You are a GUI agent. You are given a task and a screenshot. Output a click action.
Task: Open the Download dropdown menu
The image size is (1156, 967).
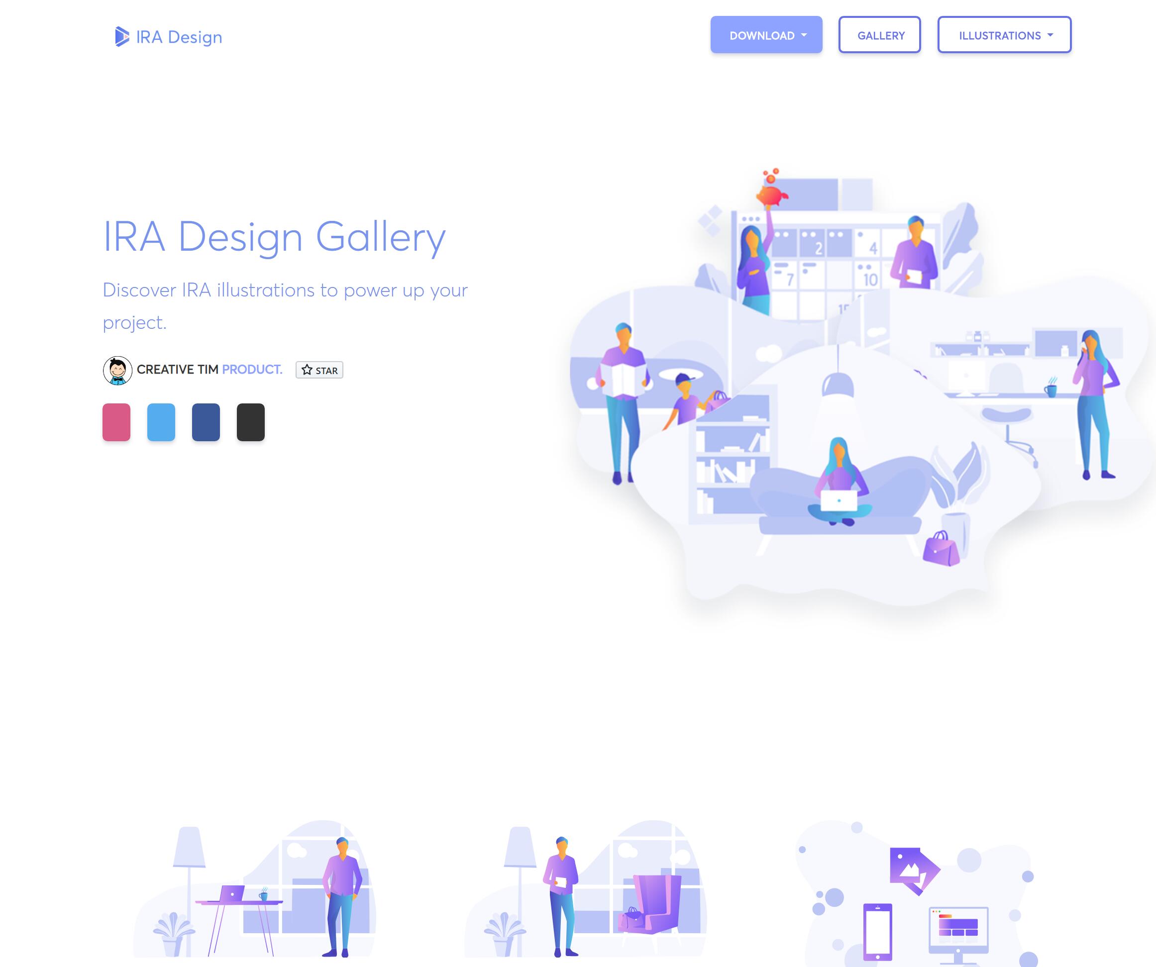[766, 35]
